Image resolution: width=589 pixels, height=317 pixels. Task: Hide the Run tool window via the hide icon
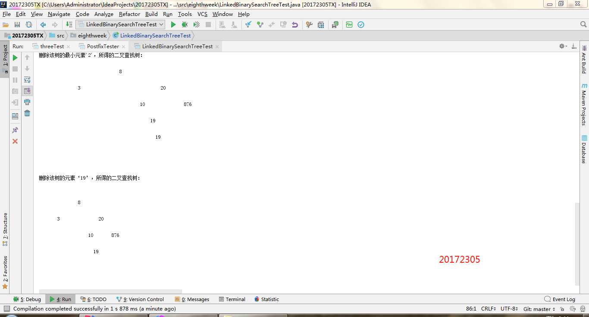click(574, 46)
